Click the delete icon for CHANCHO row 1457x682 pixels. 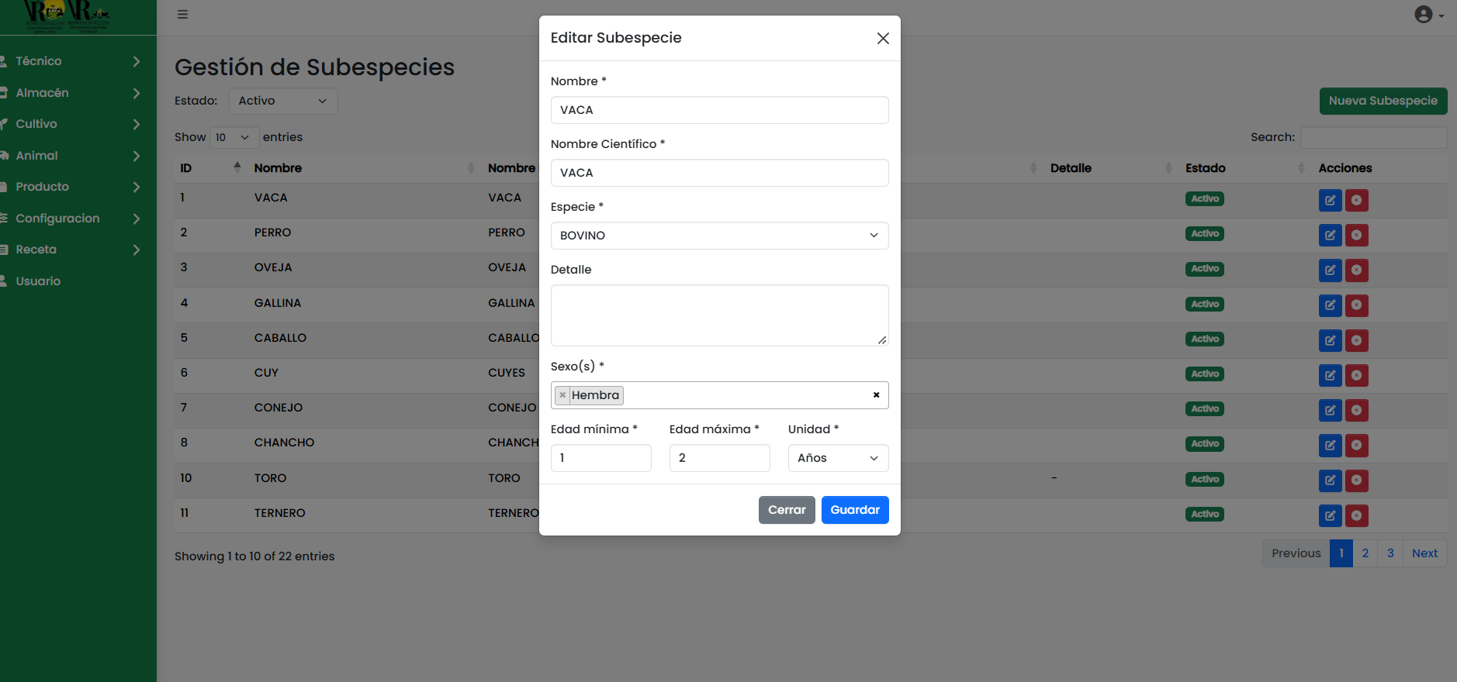point(1356,445)
